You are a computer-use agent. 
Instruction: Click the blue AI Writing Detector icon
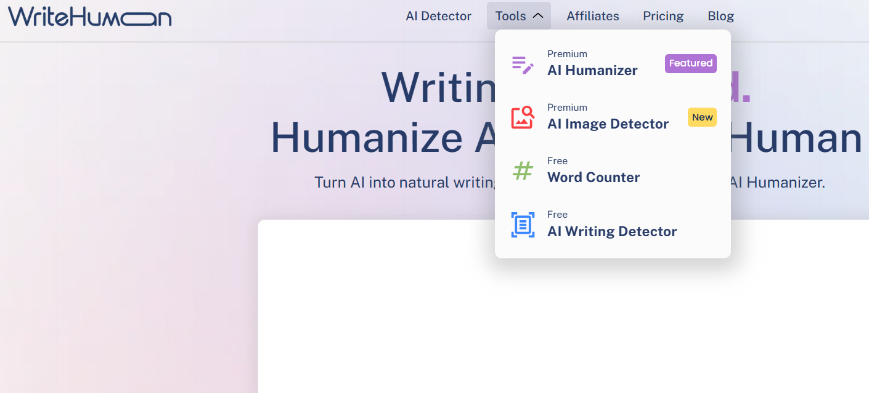(523, 224)
